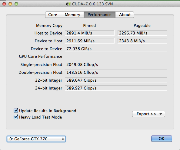Viewport: 180px width, 150px height.
Task: Click the pageable Host to Device value 2296.73 MiB/s
Action: [142, 33]
